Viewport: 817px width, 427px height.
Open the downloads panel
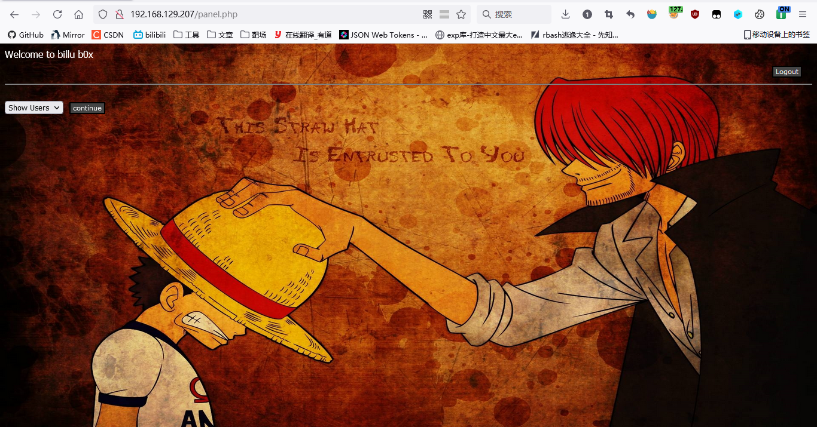pos(566,14)
